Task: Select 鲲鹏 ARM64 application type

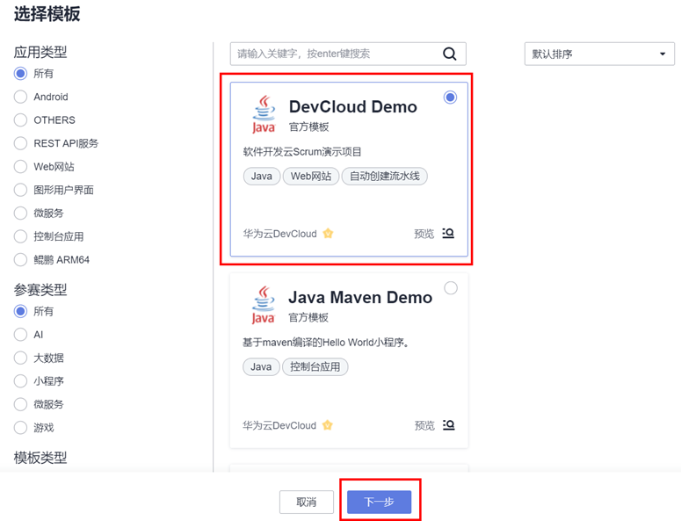Action: click(x=20, y=260)
